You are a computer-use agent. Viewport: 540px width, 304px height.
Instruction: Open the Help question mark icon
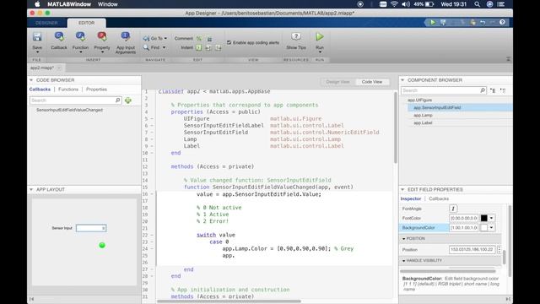click(x=503, y=22)
